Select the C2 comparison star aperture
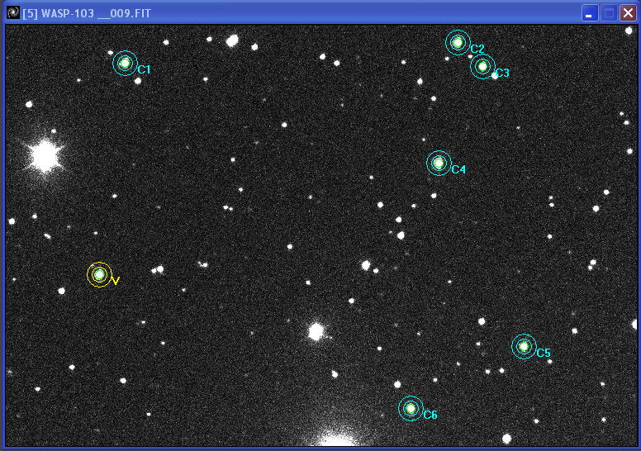Viewport: 641px width, 451px height. pos(458,42)
